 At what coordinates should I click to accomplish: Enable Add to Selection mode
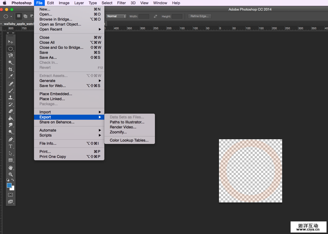(25, 16)
